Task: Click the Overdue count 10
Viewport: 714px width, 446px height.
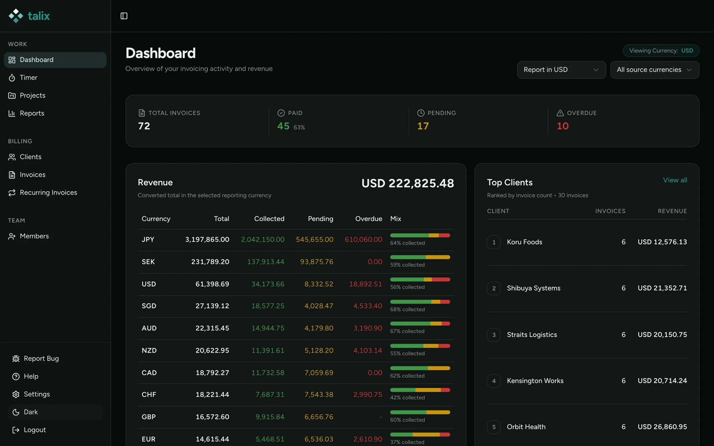Action: pos(563,126)
